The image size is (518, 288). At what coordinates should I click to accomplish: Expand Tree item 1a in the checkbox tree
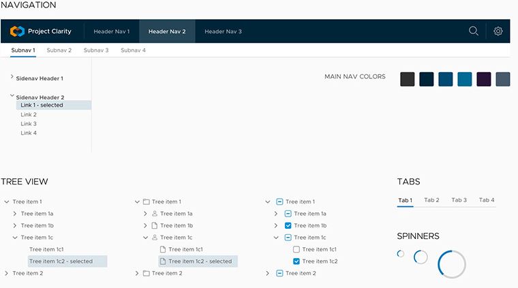tap(276, 213)
